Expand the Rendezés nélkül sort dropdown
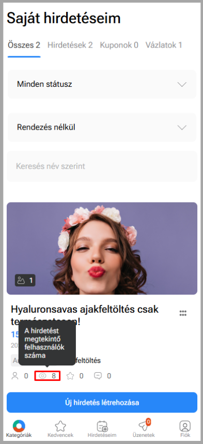Screen dimensions: 203x444 pos(102,128)
